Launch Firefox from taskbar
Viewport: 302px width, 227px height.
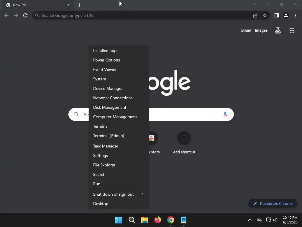[158, 220]
